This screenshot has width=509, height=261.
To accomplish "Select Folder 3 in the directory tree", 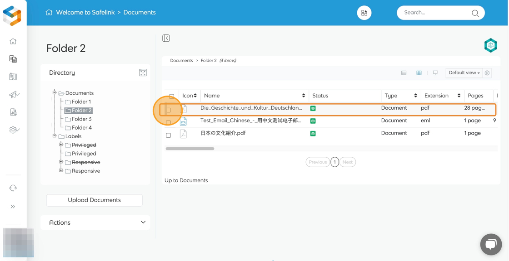I will [x=81, y=119].
